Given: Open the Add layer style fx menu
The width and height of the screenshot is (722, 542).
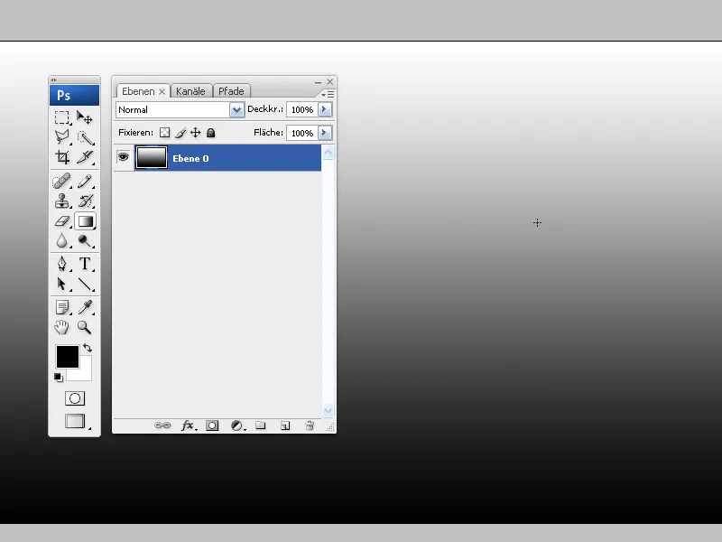Looking at the screenshot, I should click(x=188, y=425).
